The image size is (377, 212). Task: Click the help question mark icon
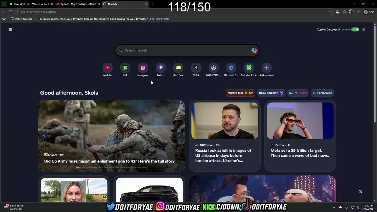[x=360, y=192]
